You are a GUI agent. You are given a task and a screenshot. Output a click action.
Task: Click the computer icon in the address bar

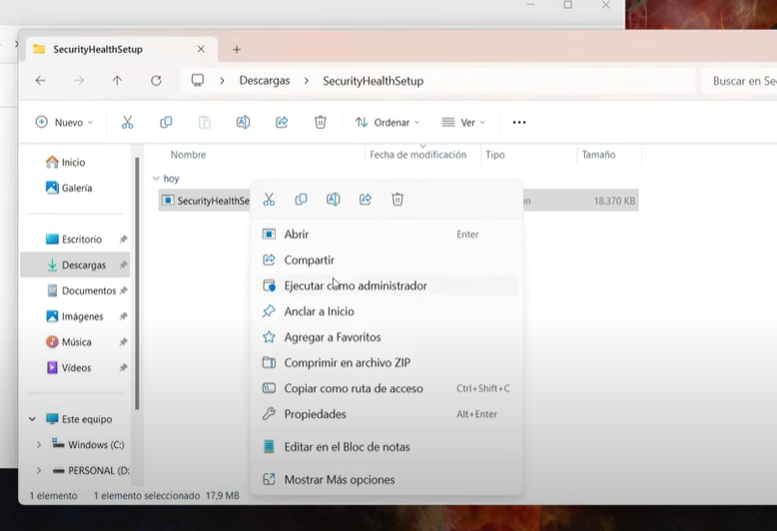(198, 80)
